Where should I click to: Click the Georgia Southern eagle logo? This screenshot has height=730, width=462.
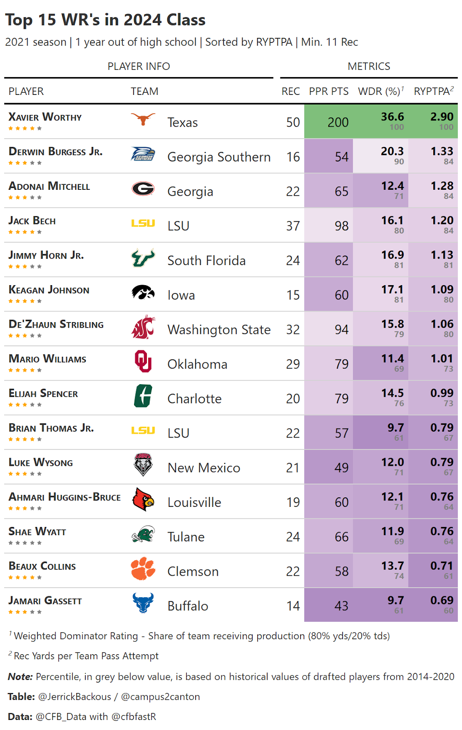click(x=143, y=154)
